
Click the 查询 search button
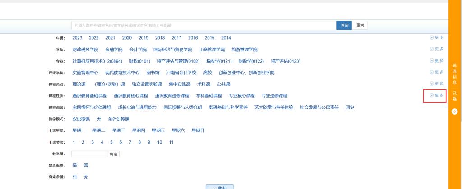(x=344, y=25)
